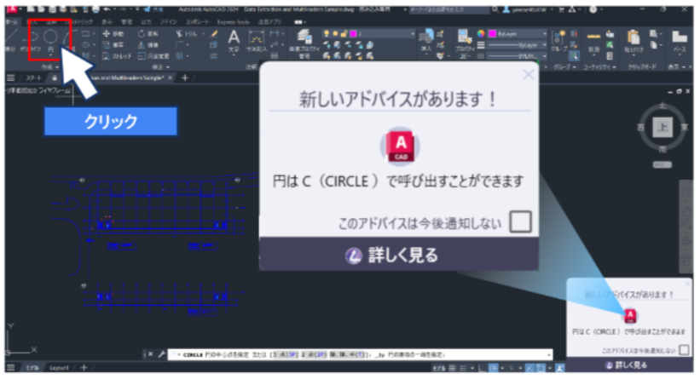Screen dimensions: 700x379
Task: Click the magenta layer color swatch
Action: (353, 33)
